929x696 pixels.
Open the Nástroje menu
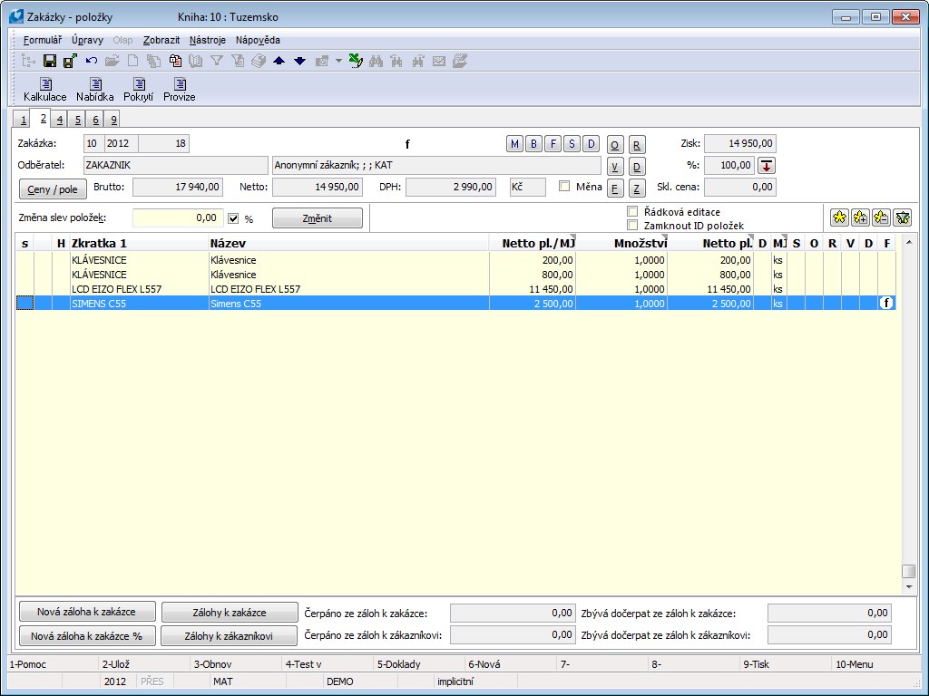click(x=208, y=40)
